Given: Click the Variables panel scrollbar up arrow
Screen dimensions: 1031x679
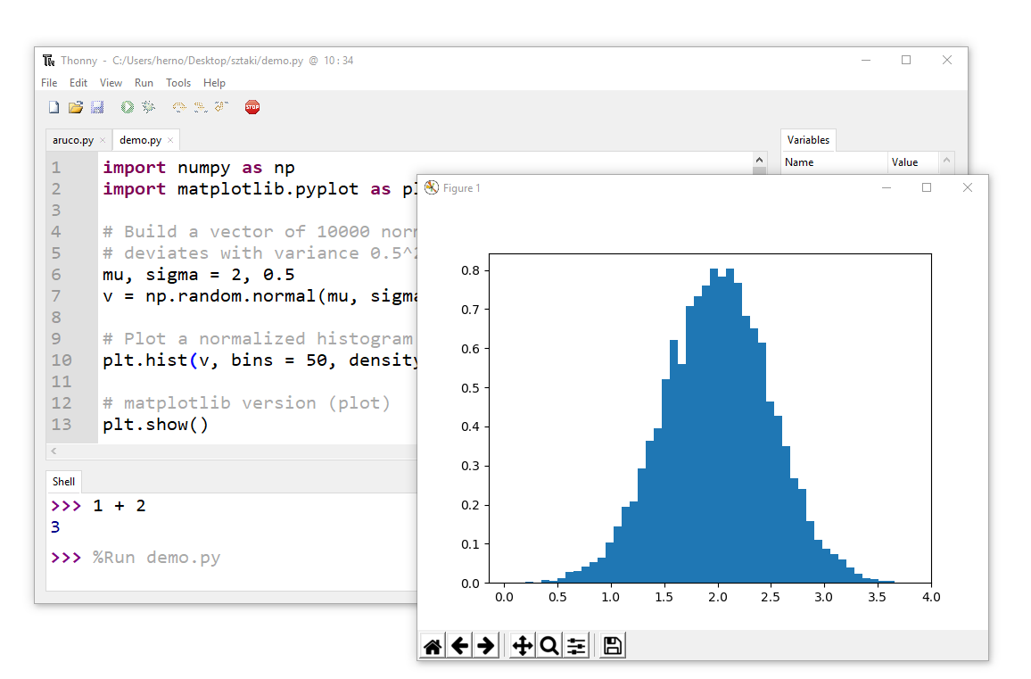Looking at the screenshot, I should coord(947,160).
